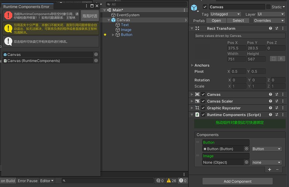
Task: Expand the Anchors foldout
Action: click(192, 65)
